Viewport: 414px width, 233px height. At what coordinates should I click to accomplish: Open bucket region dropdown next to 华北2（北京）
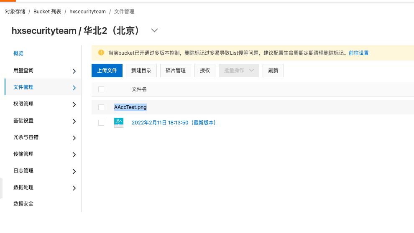pos(154,30)
